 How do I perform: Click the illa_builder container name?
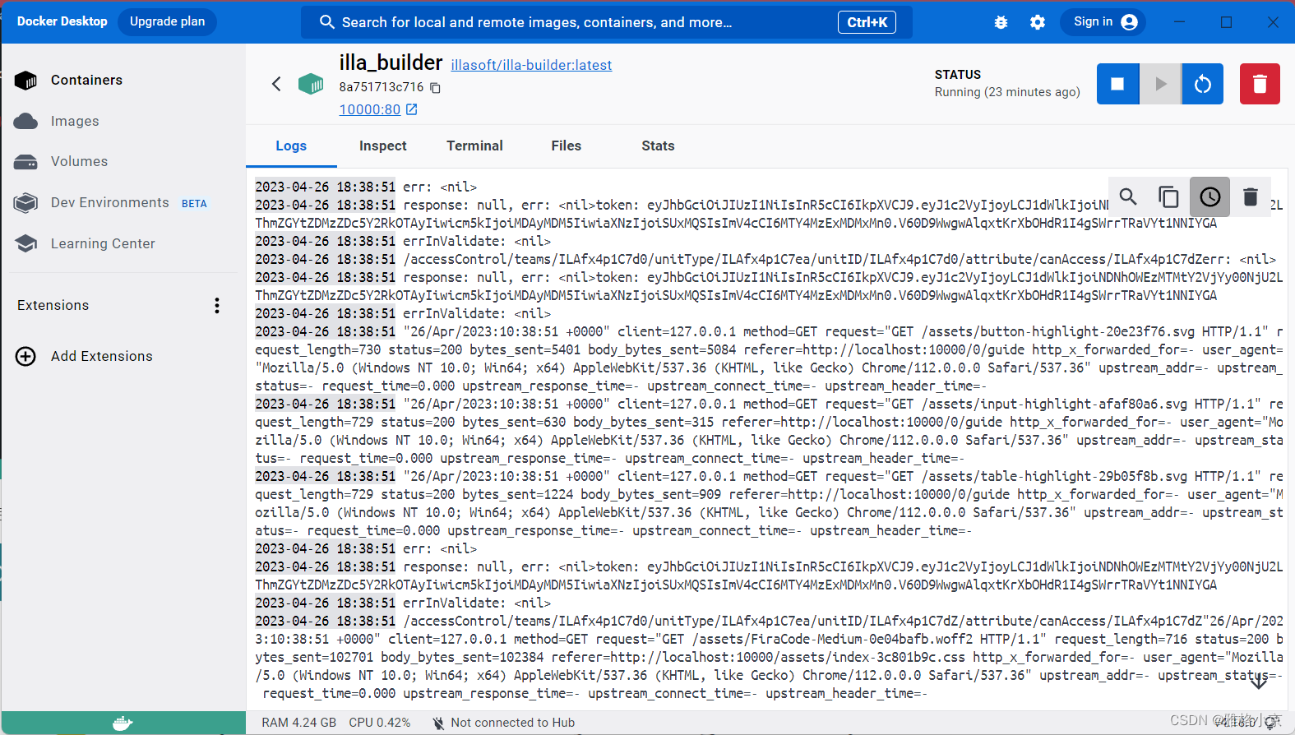(x=391, y=62)
